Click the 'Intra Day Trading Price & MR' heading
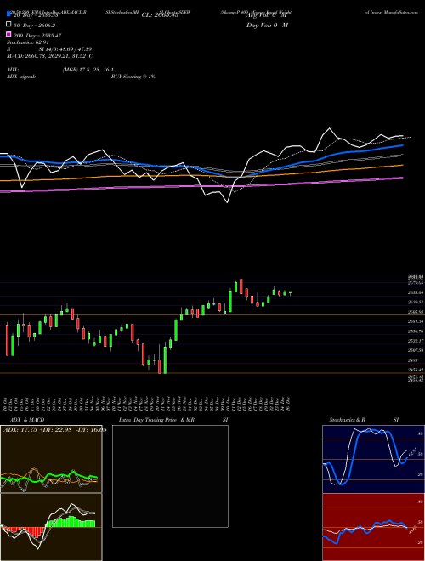 click(156, 420)
